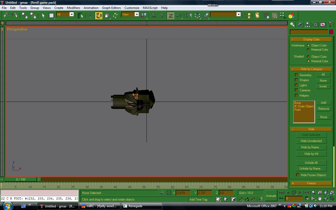Open the Modify command panel tab
Viewport: 336px width, 210px height.
[x=300, y=25]
